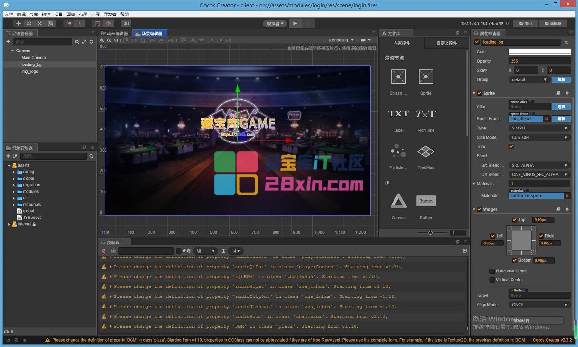The image size is (578, 347).
Task: Click the Splash sprite node control
Action: [398, 77]
